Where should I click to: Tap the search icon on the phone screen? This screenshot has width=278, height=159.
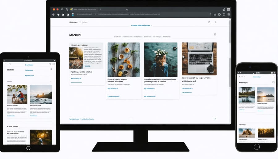click(274, 76)
